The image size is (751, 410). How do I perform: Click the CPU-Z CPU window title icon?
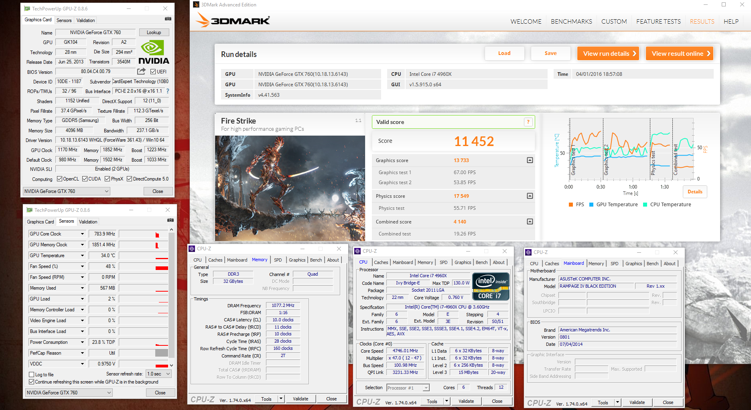(357, 251)
